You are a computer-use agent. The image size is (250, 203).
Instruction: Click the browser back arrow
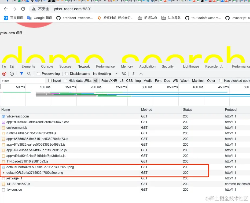pos(6,9)
